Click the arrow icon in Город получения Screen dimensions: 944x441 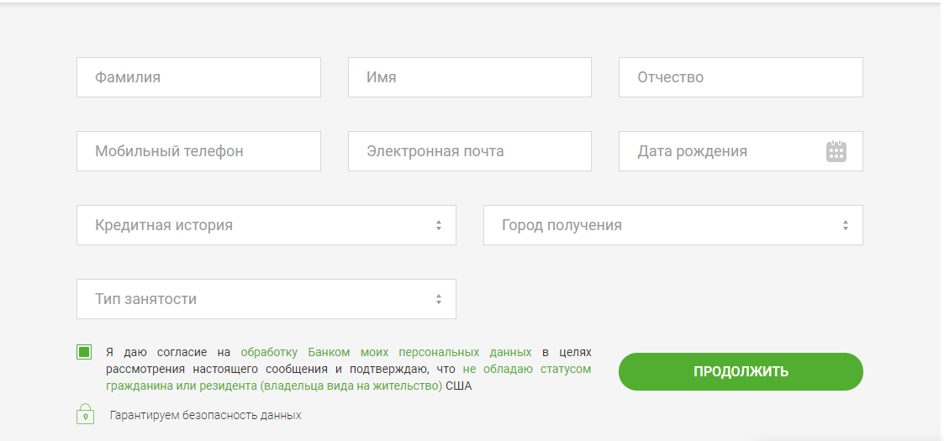click(845, 225)
